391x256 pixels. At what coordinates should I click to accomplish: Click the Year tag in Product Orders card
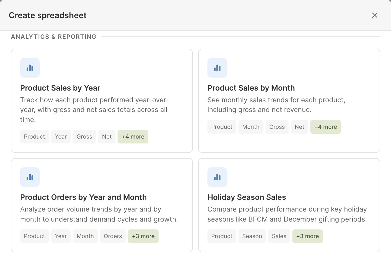61,236
